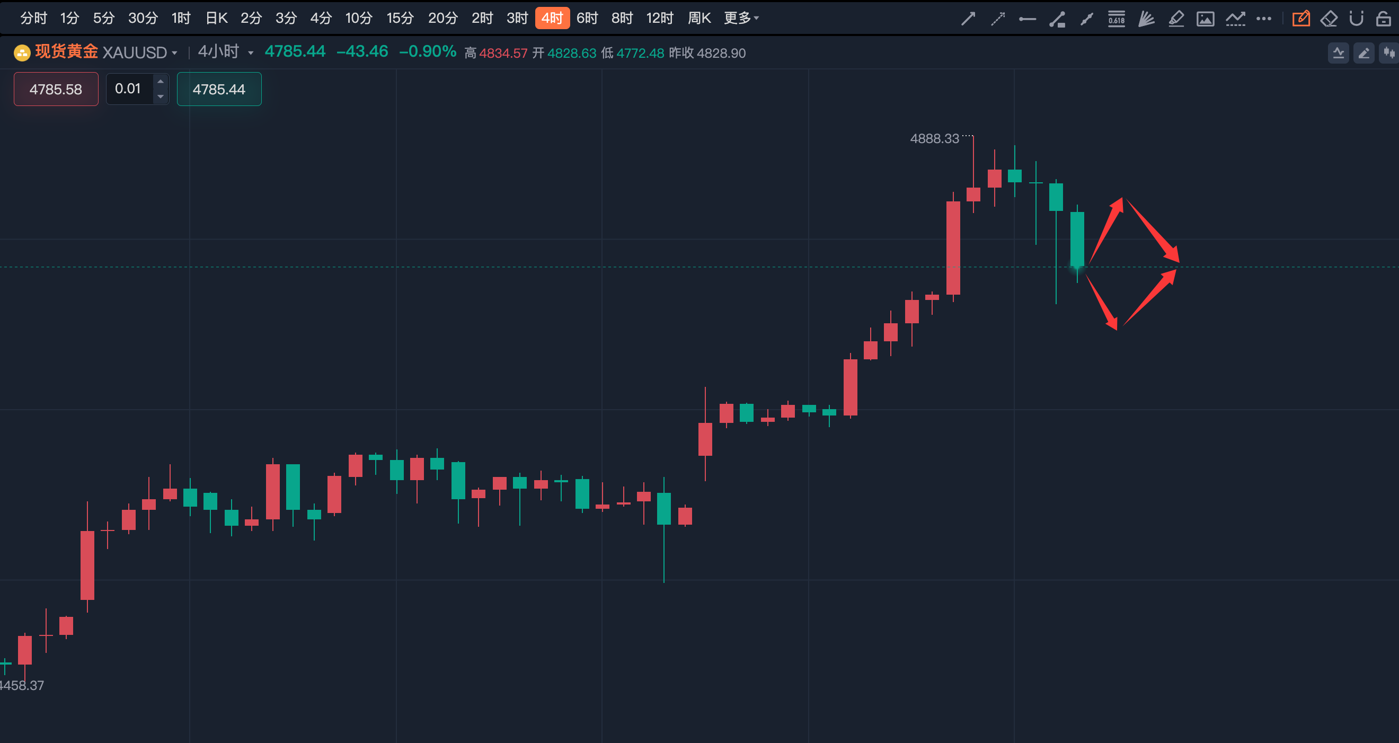The height and width of the screenshot is (743, 1399).
Task: Toggle the orange drawing mode icon
Action: coord(1301,19)
